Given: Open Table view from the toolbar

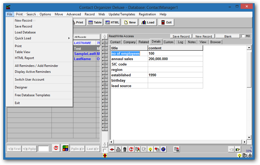Looking at the screenshot, I should coord(95,22).
